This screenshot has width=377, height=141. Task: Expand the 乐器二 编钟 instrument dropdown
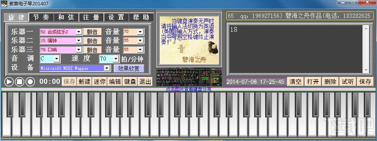click(x=79, y=41)
